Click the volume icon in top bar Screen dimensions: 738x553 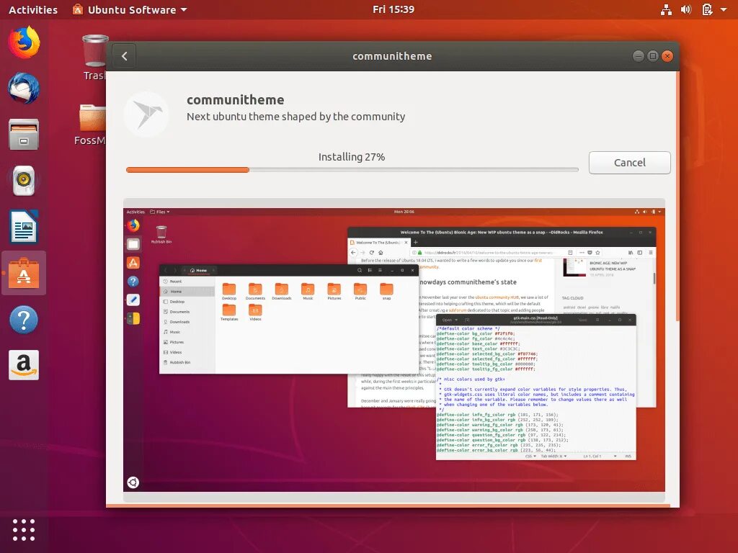(x=686, y=9)
